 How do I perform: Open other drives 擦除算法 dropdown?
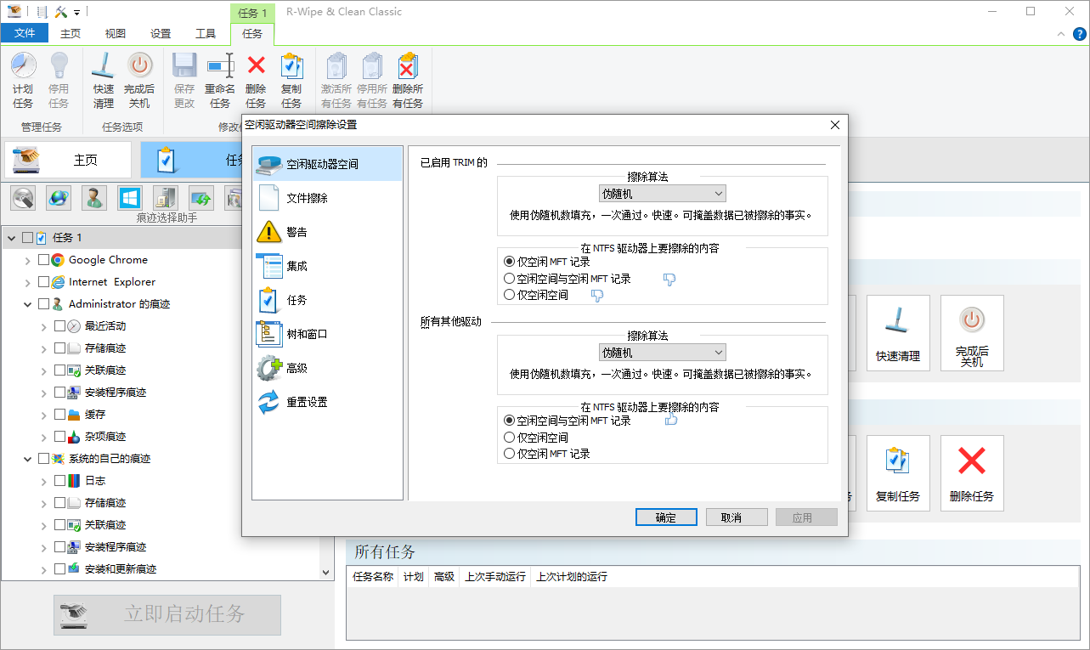[x=662, y=353]
